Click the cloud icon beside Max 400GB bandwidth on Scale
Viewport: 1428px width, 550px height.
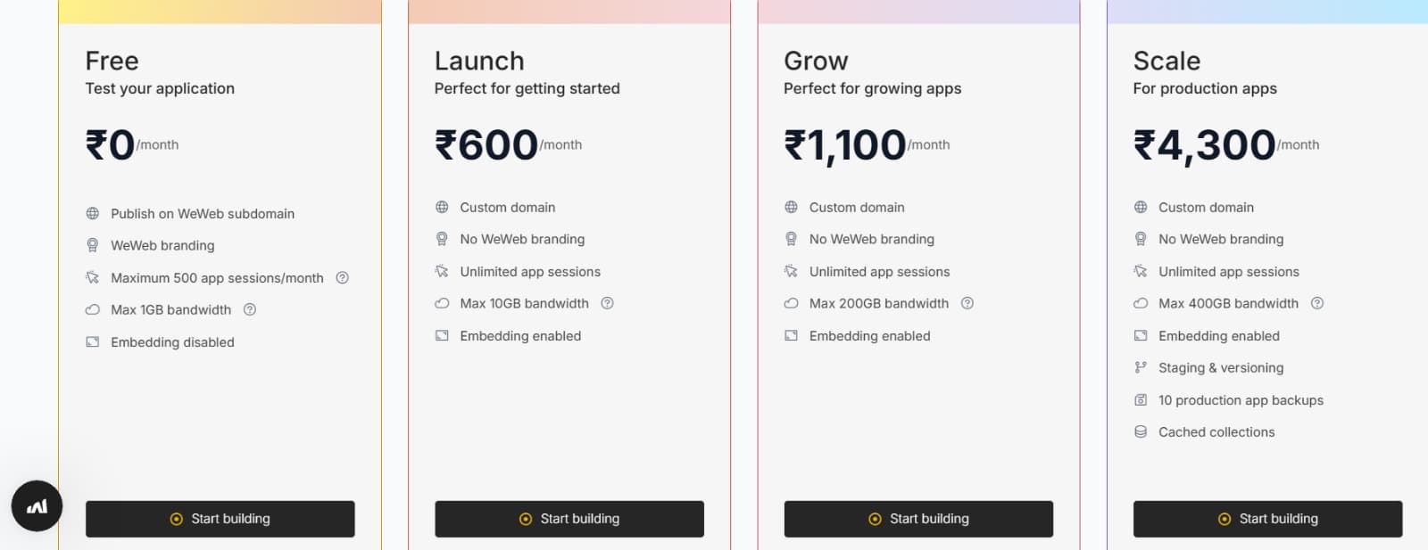click(1141, 303)
